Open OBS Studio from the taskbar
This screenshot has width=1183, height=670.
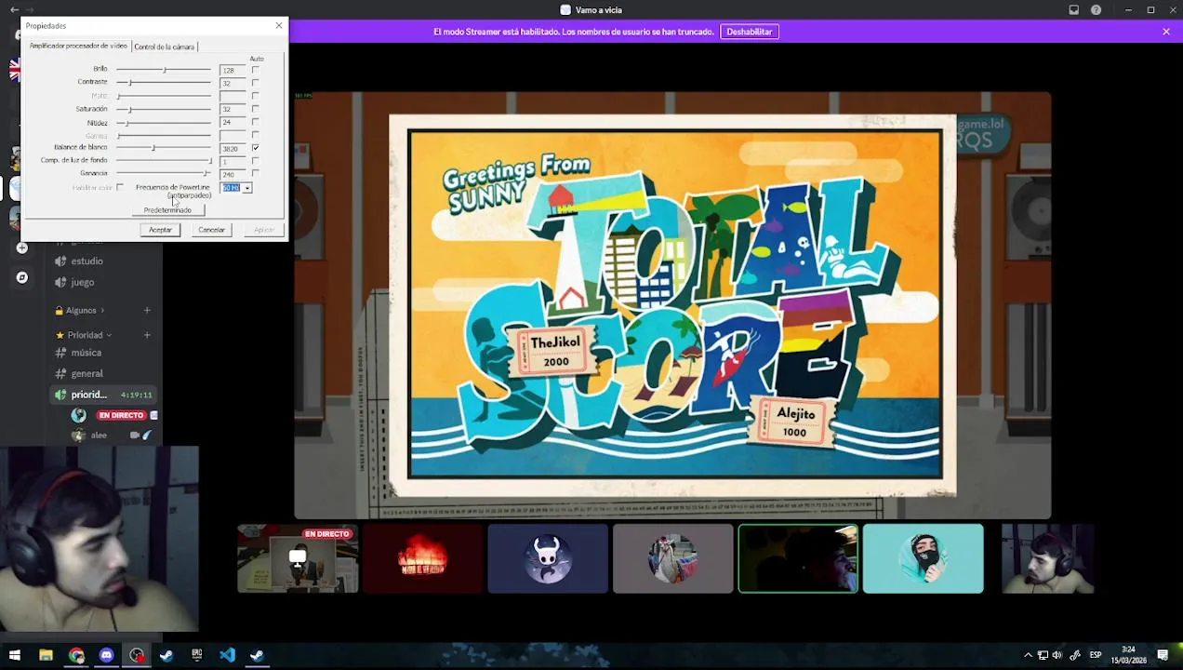pyautogui.click(x=137, y=655)
